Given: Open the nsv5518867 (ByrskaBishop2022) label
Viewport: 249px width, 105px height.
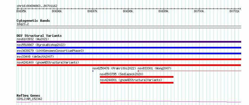Looking at the screenshot, I should point(41,45).
